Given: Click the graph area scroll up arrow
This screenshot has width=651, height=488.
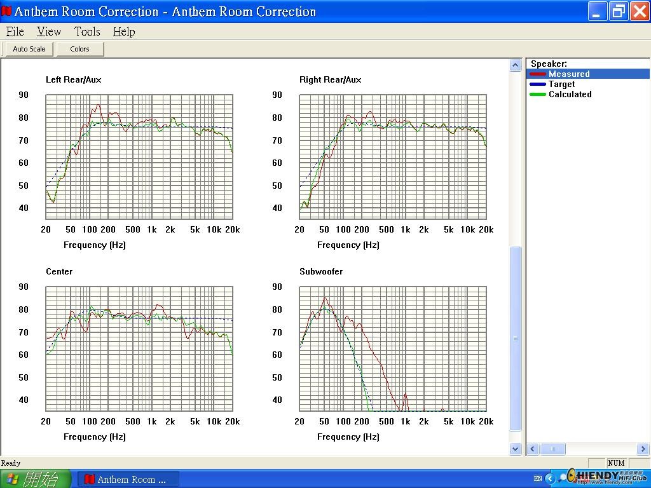Looking at the screenshot, I should click(515, 65).
